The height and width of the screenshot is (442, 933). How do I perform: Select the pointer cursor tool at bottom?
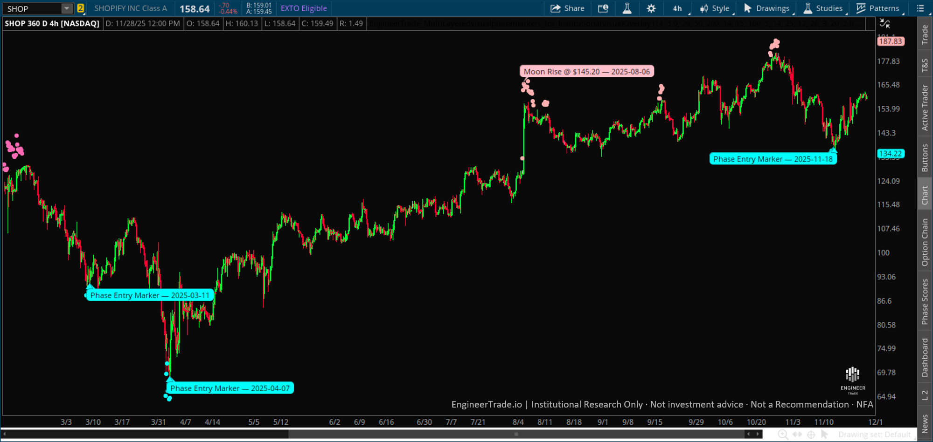(x=825, y=435)
